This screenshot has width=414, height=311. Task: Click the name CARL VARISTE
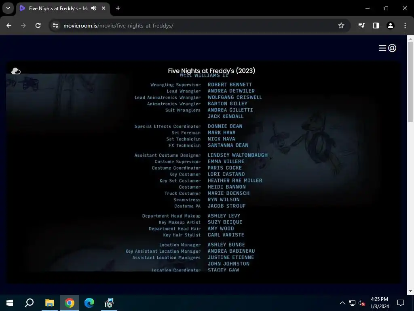[x=226, y=235]
